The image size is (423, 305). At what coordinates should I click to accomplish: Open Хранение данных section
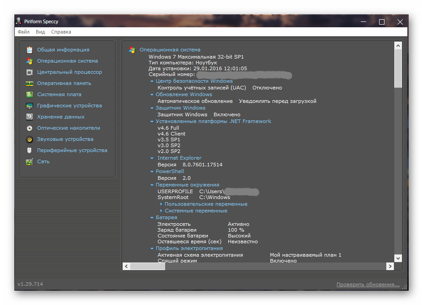coord(61,117)
